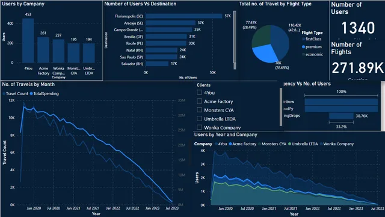This screenshot has width=385, height=217.
Task: Click the Users by Year and Company title
Action: (x=226, y=134)
